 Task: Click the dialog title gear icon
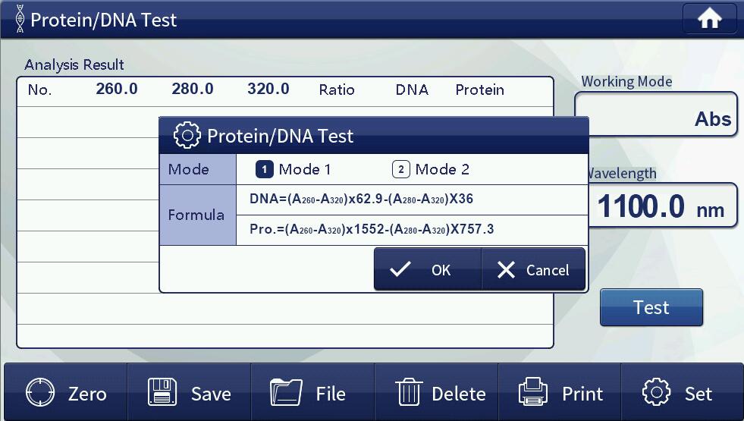(x=187, y=136)
